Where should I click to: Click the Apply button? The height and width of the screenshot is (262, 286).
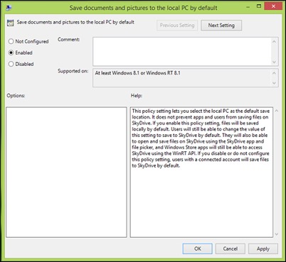click(263, 249)
